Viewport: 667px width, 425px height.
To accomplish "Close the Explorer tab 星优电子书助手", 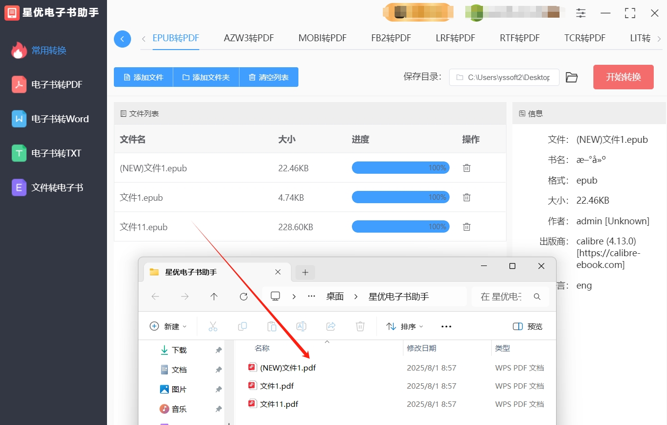I will (278, 272).
